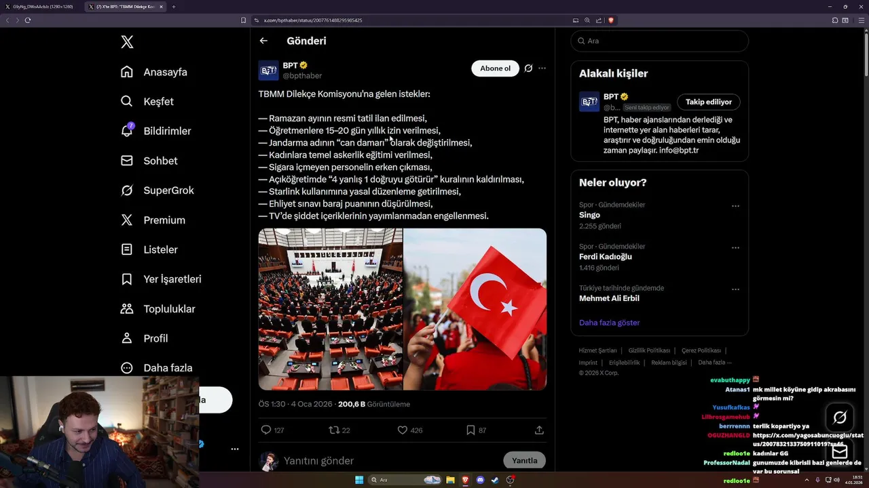Image resolution: width=869 pixels, height=488 pixels.
Task: Open Keşfet in the sidebar
Action: (x=147, y=102)
